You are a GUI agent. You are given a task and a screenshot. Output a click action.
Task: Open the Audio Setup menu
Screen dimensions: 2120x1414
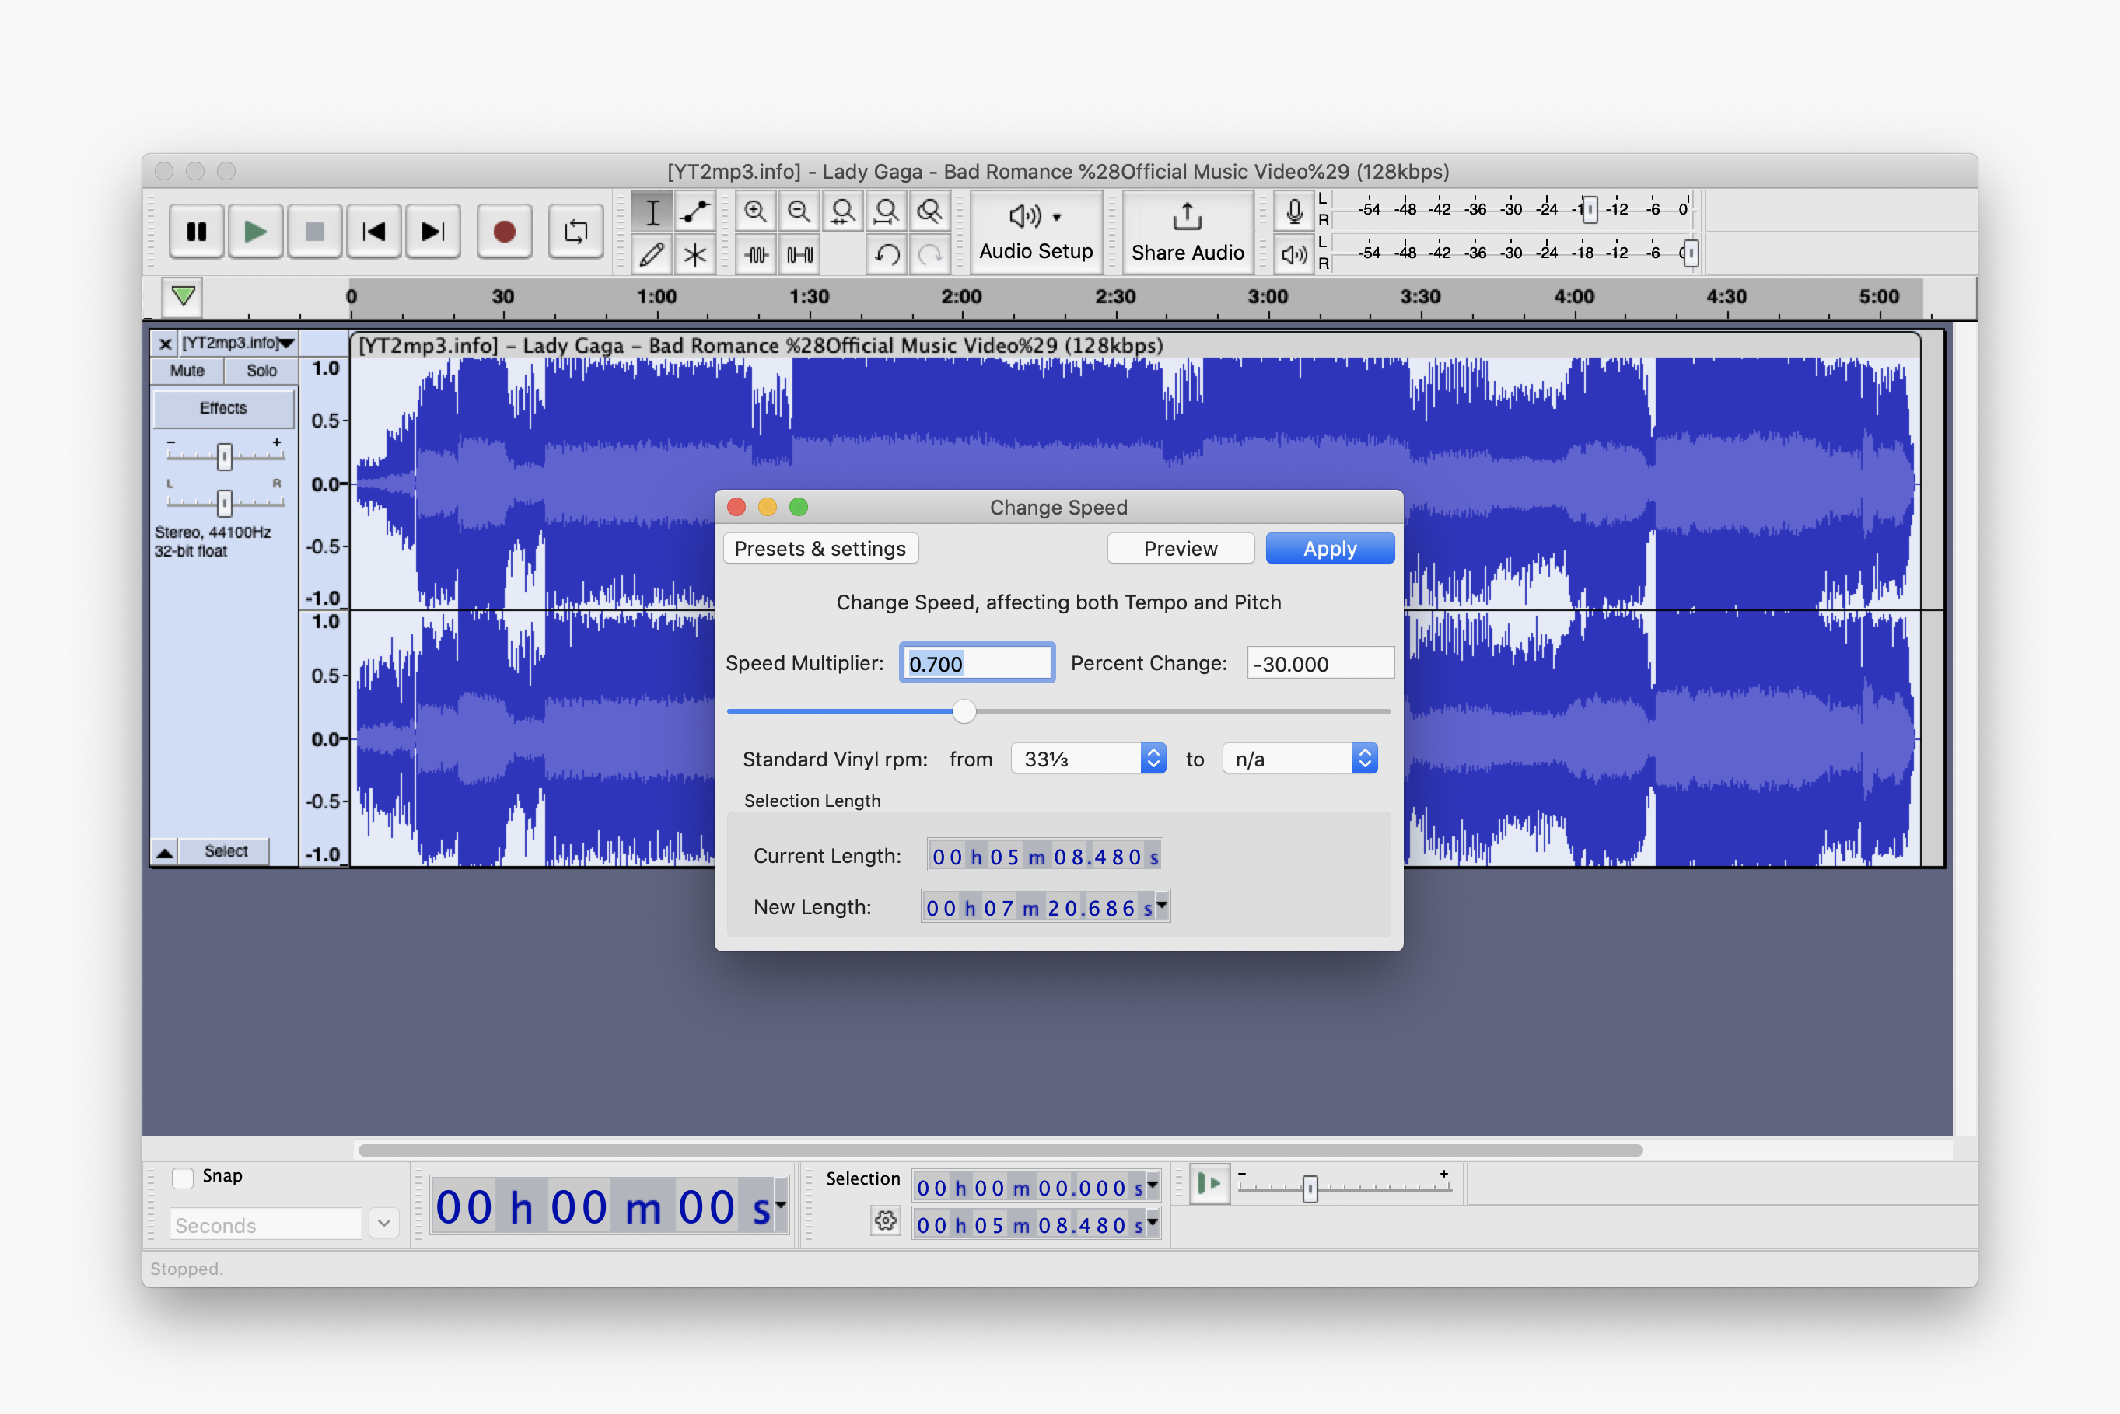[x=1036, y=232]
